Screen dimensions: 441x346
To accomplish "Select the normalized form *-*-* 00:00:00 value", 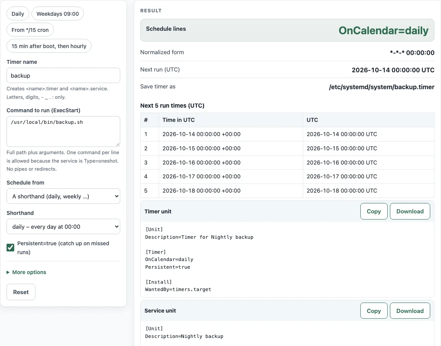I will point(412,53).
